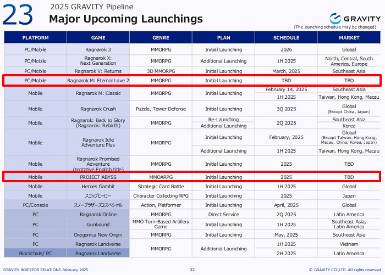Click '2025 GRAVITY Pipeline' subtitle

(x=92, y=7)
